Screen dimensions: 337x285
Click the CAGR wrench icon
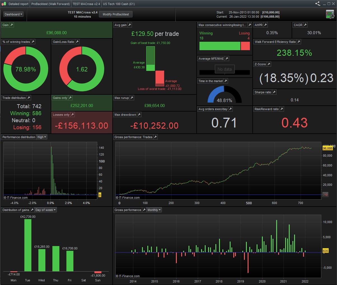(305, 25)
